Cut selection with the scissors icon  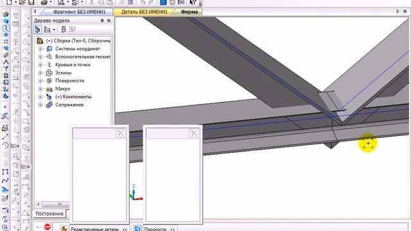pyautogui.click(x=91, y=3)
